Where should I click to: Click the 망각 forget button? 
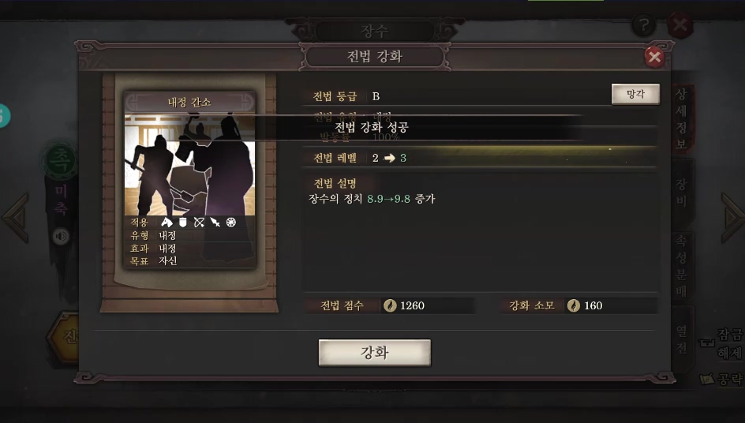(x=635, y=94)
